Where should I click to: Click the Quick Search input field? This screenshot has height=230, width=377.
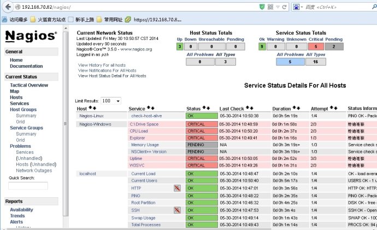point(28,186)
